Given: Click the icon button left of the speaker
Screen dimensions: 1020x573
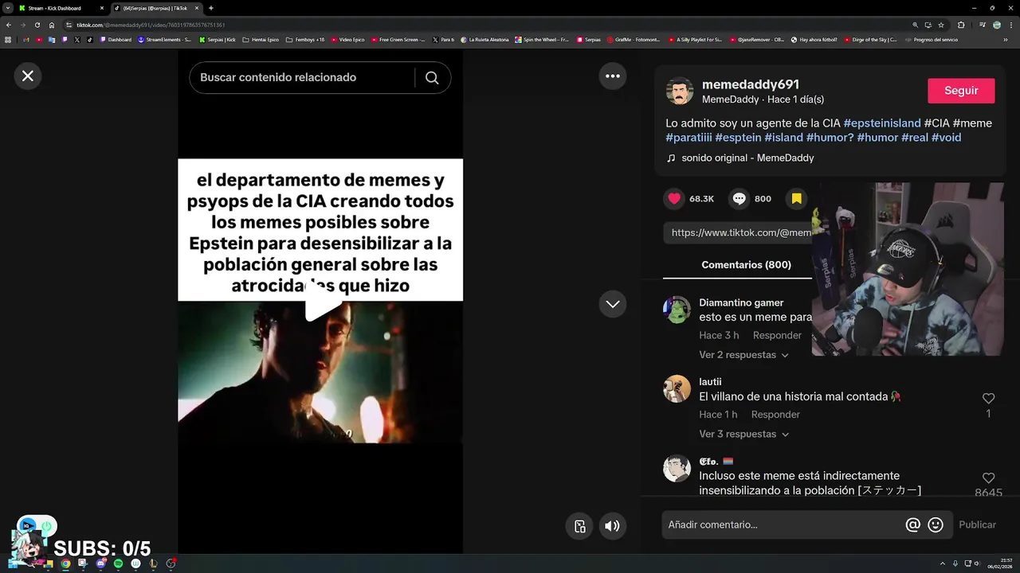Looking at the screenshot, I should [580, 526].
